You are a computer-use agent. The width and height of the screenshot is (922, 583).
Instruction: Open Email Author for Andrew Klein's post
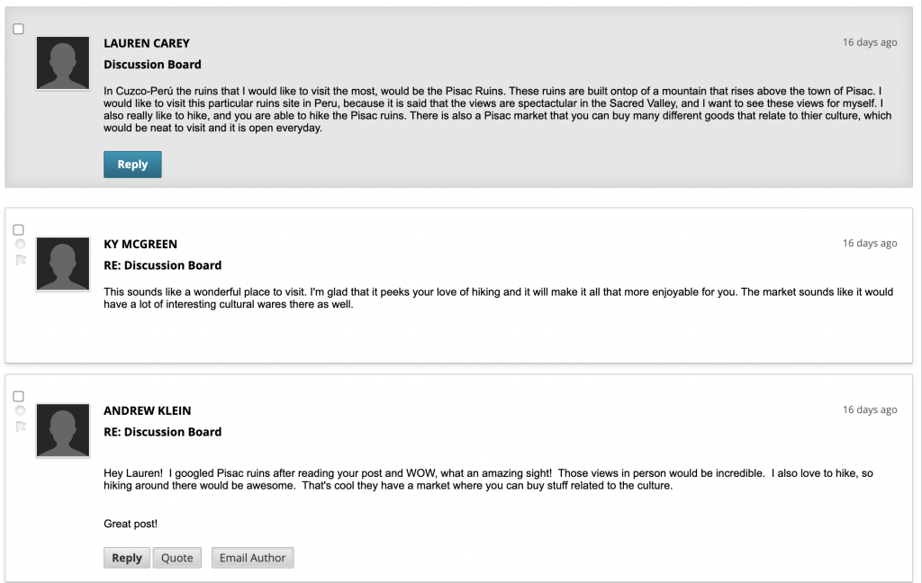[x=252, y=558]
